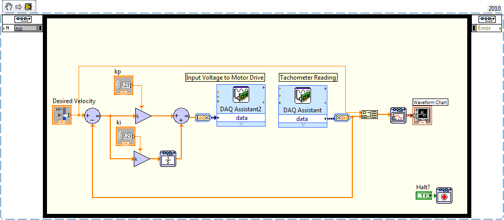The image size is (504, 220).
Task: Toggle the Halt? boolean TF terminal
Action: [x=424, y=195]
